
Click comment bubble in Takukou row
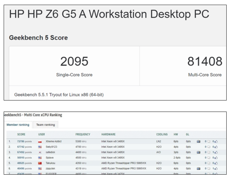[x=209, y=163]
